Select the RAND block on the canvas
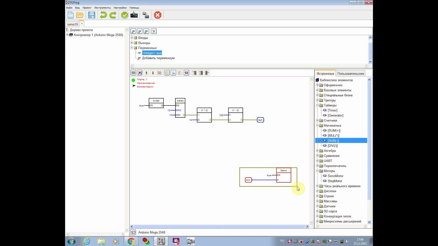 tap(180, 108)
